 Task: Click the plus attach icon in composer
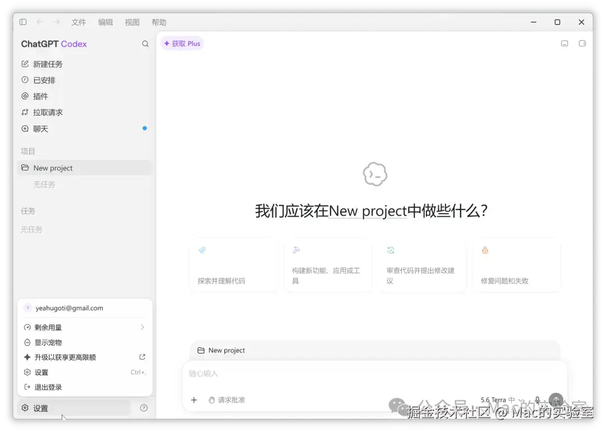pos(194,400)
